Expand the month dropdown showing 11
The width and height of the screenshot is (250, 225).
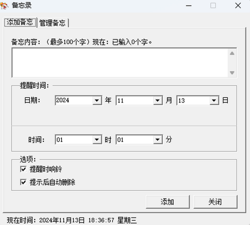157,101
